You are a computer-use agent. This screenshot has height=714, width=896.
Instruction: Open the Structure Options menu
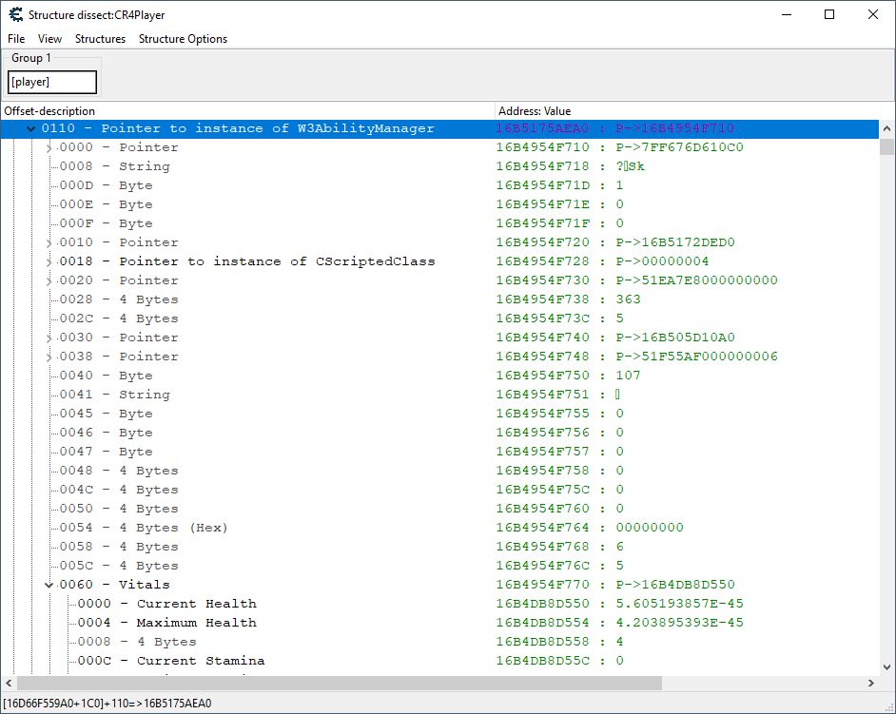[183, 39]
